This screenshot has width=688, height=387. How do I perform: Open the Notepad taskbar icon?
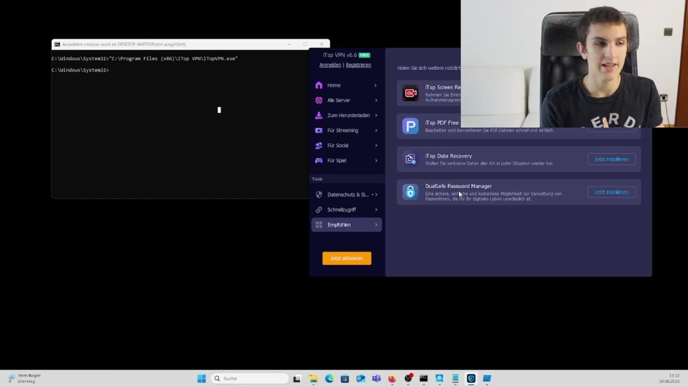coord(455,378)
